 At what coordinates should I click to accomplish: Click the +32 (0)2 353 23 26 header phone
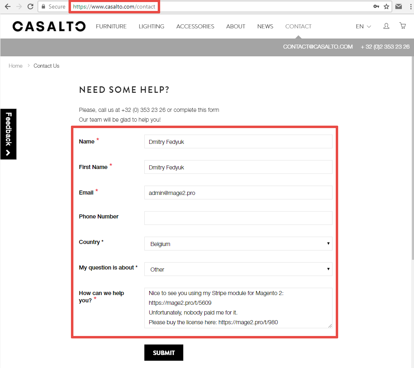coord(385,47)
